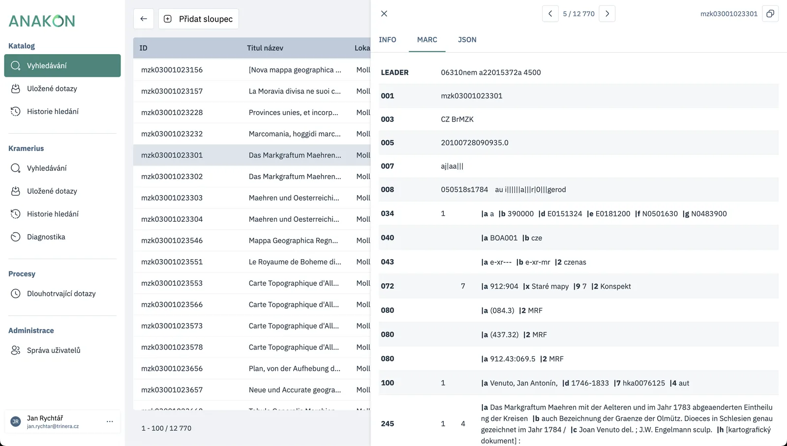Click Přidat sloupec to add a column
The height and width of the screenshot is (446, 787).
(x=198, y=19)
